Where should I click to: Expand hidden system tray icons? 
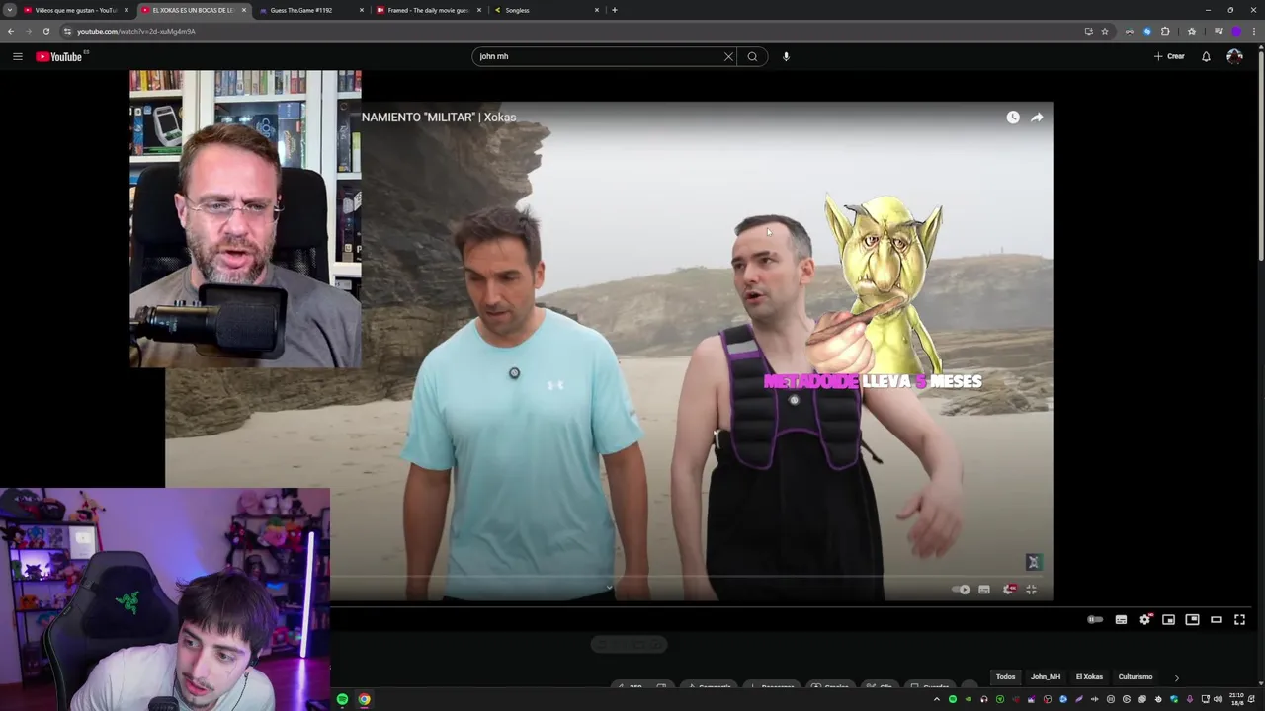pyautogui.click(x=937, y=699)
